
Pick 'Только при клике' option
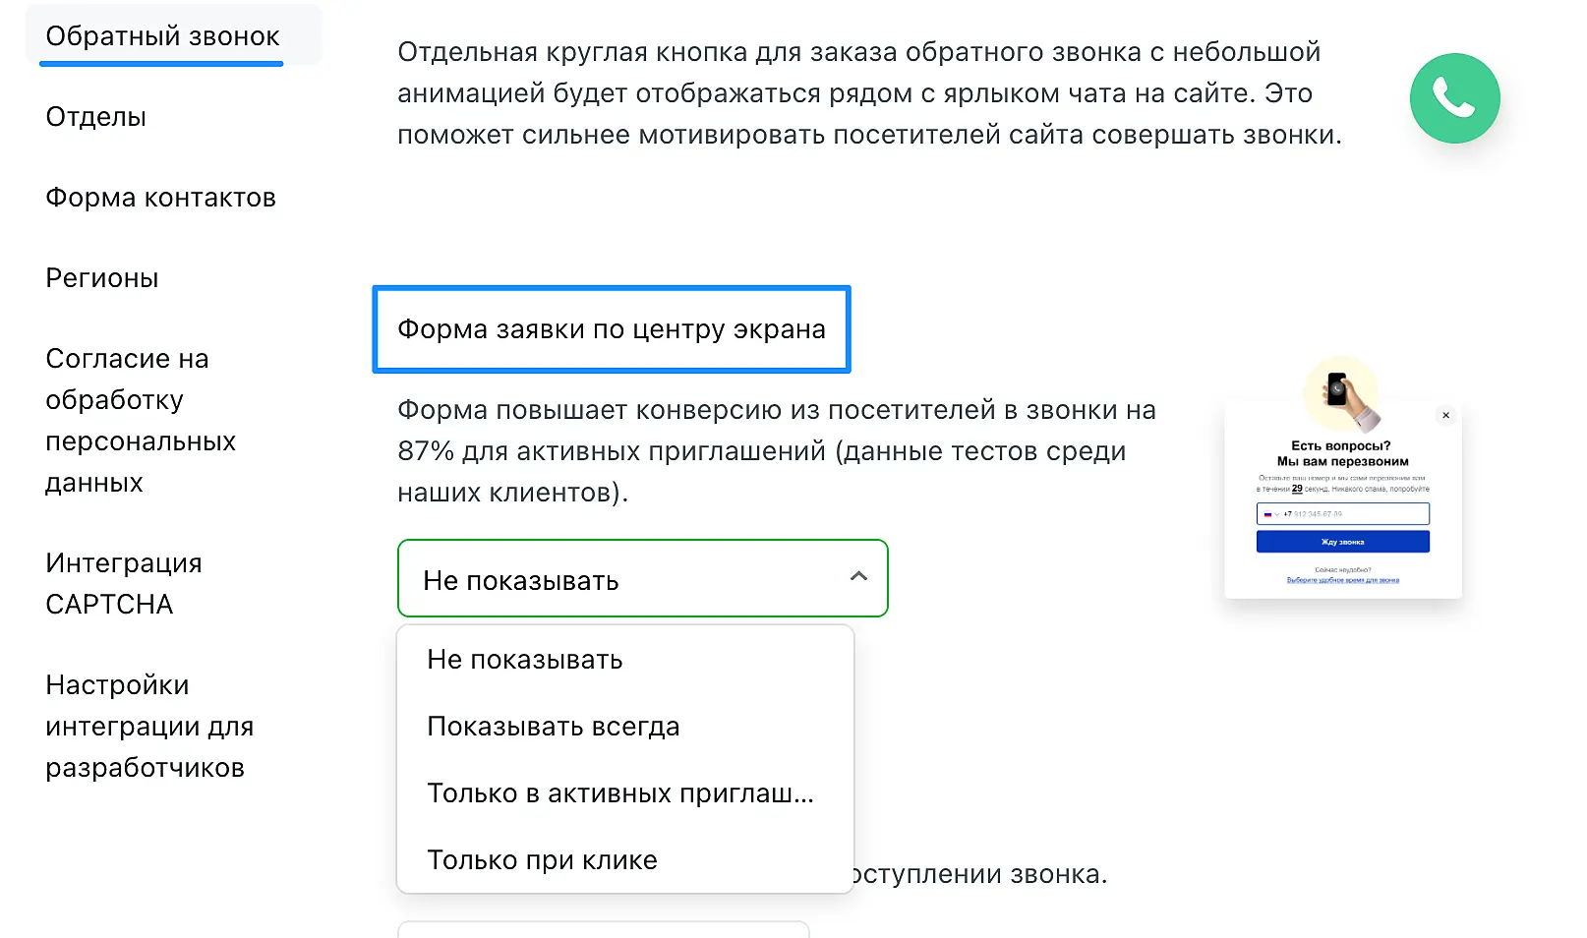point(543,860)
